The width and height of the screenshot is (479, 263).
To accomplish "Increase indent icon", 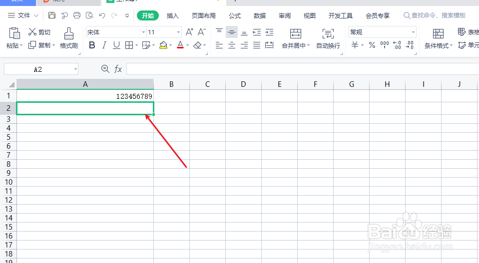I will coord(269,32).
